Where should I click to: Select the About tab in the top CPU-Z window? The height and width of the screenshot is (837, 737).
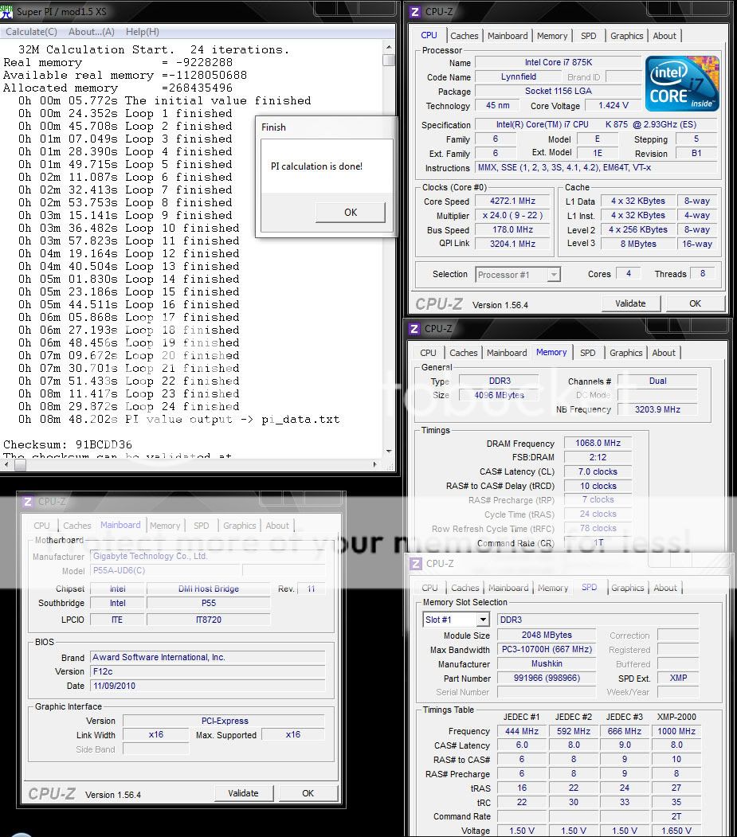664,36
